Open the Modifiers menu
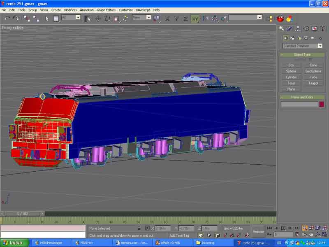This screenshot has height=247, width=329. point(70,10)
